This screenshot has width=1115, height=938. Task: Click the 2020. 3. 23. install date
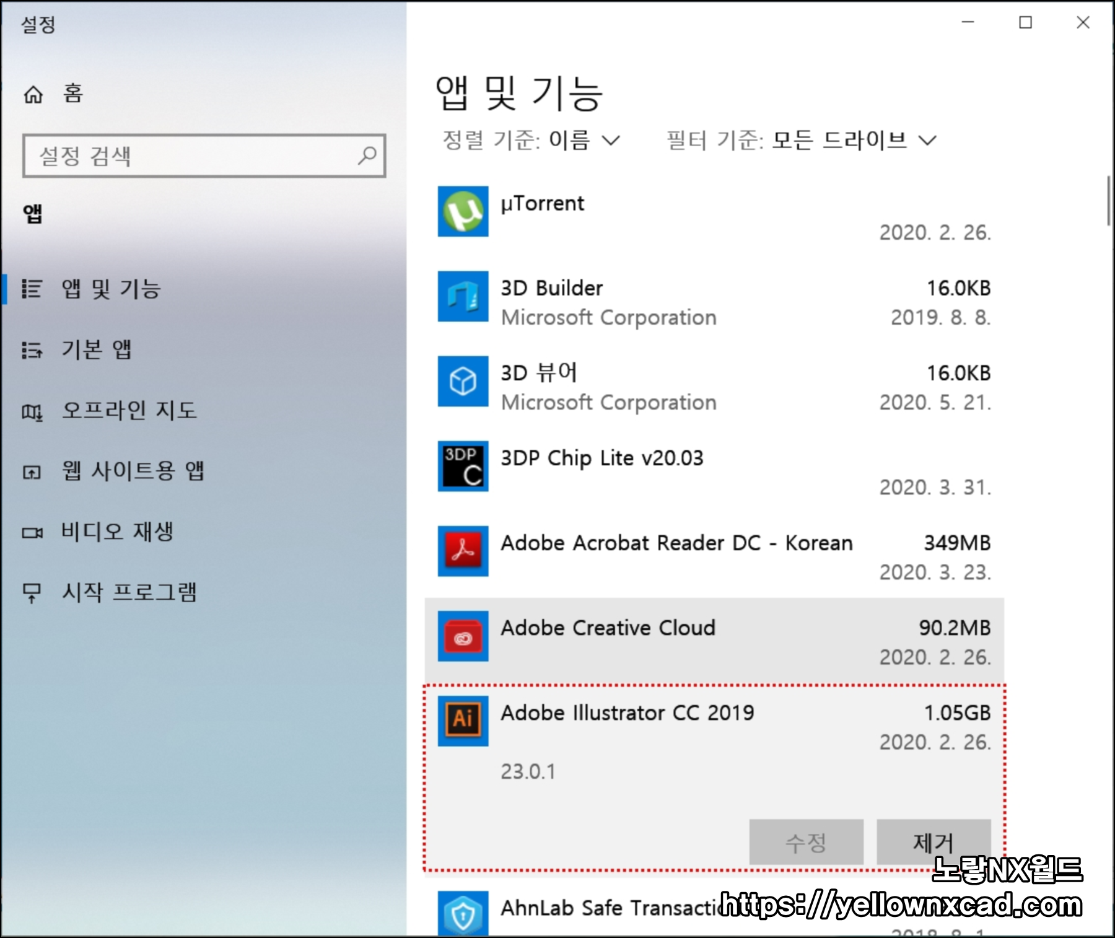[x=935, y=572]
